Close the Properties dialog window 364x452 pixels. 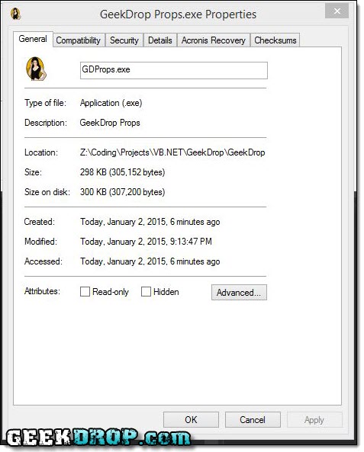337,11
